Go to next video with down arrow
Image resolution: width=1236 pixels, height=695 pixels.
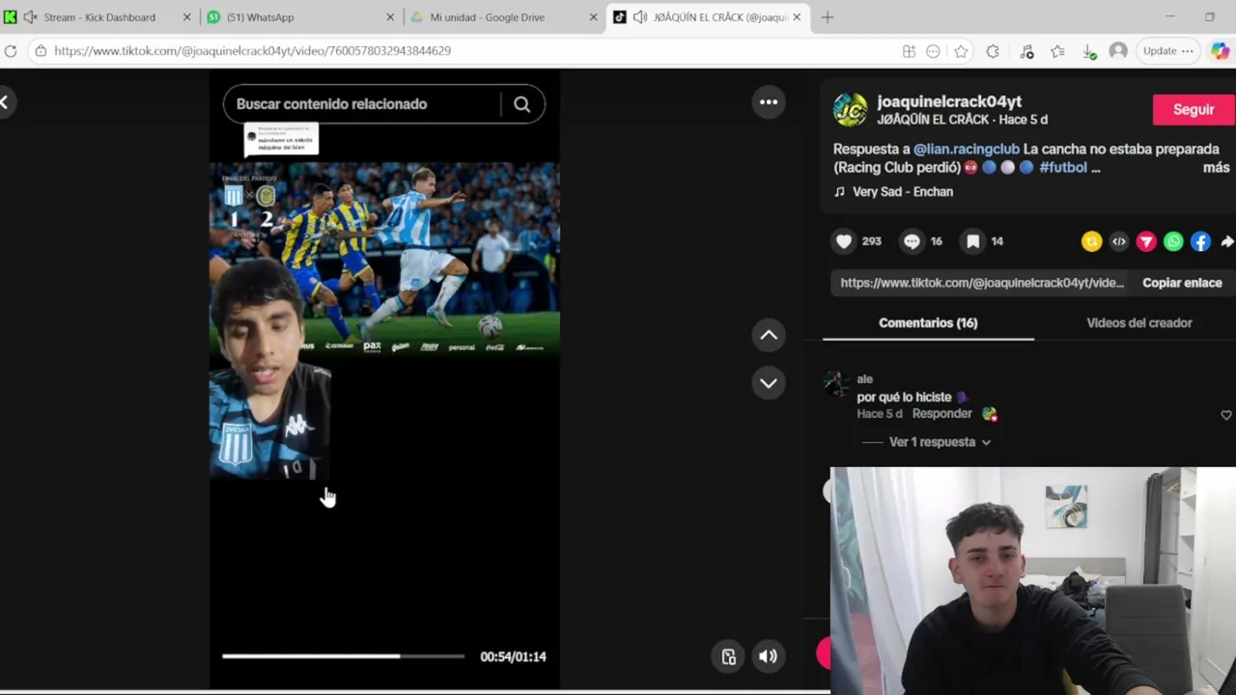769,383
